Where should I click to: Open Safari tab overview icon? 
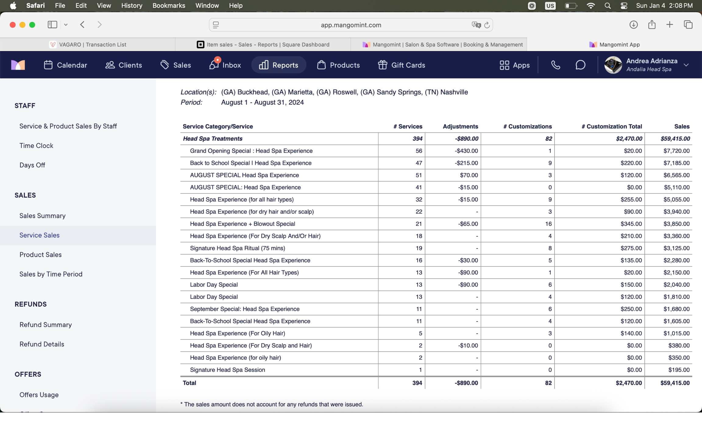[x=688, y=25]
